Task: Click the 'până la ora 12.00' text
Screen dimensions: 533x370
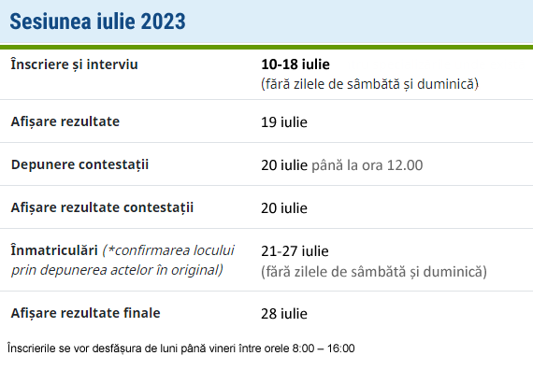Action: [367, 165]
